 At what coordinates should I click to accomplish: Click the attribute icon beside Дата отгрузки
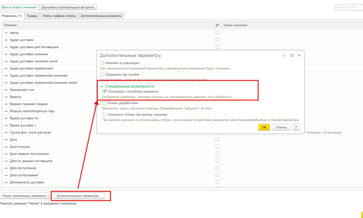click(x=6, y=147)
